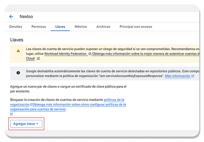The height and width of the screenshot is (142, 204).
Task: Open the Detalles tab
Action: coord(15,27)
